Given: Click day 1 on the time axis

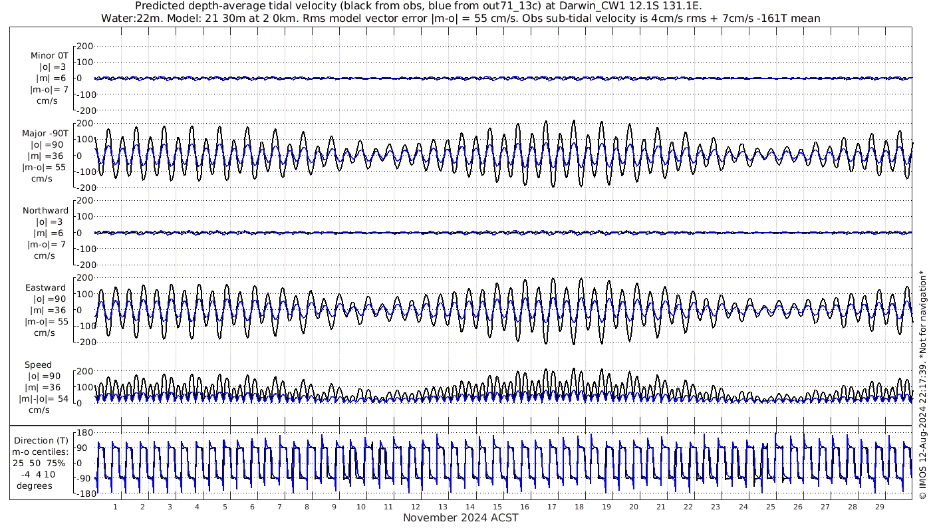Looking at the screenshot, I should (115, 507).
